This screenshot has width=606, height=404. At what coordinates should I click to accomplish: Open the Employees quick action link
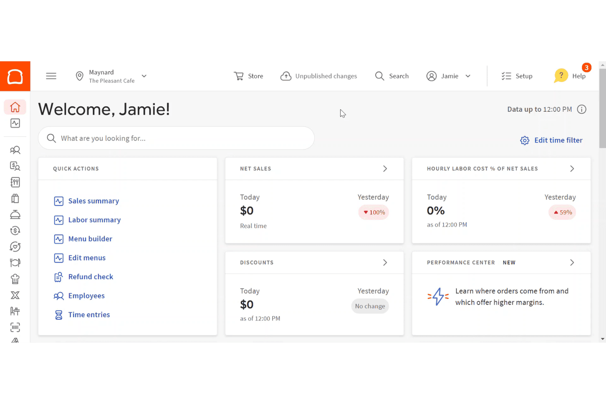(79, 296)
